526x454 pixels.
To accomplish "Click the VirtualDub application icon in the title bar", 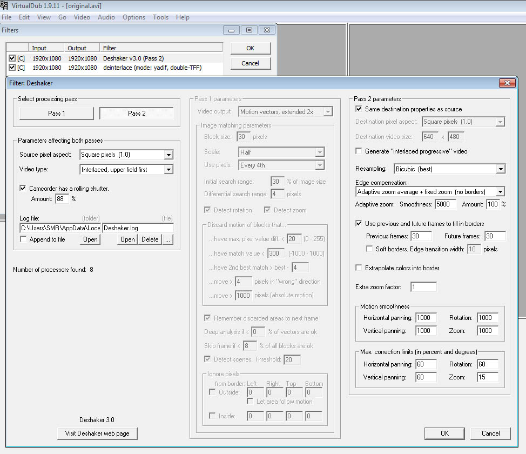I will (x=4, y=5).
